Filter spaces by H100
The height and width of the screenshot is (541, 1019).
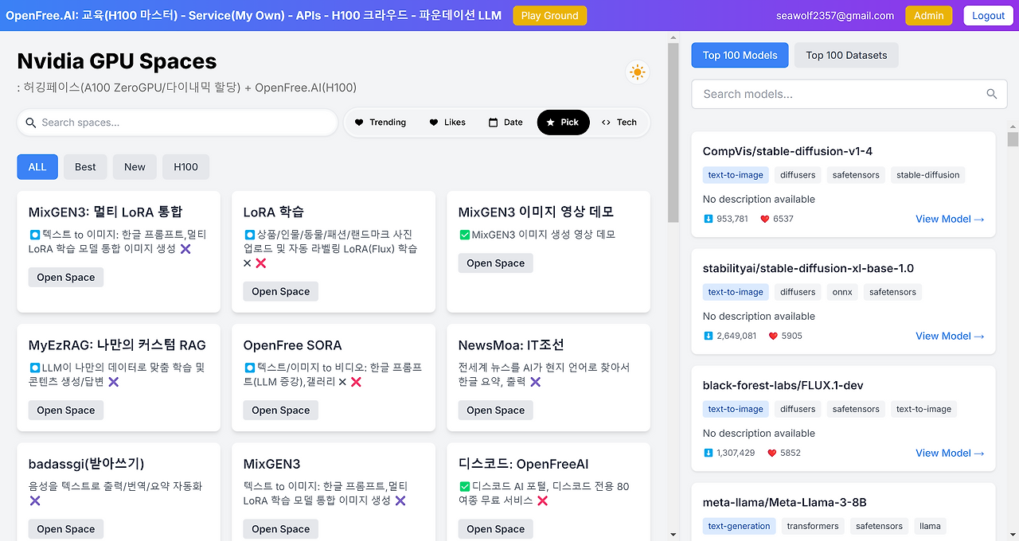(185, 167)
